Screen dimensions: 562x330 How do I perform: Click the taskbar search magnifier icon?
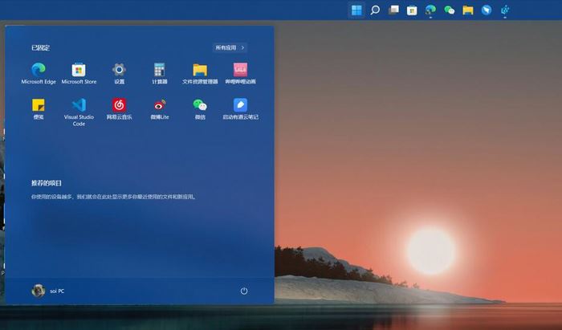pos(375,10)
